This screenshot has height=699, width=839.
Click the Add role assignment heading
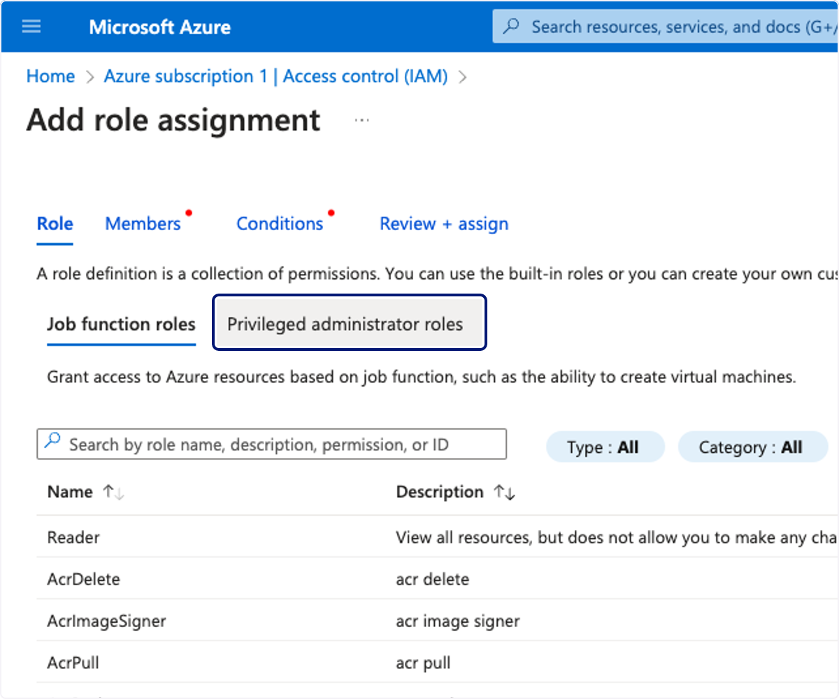coord(173,120)
